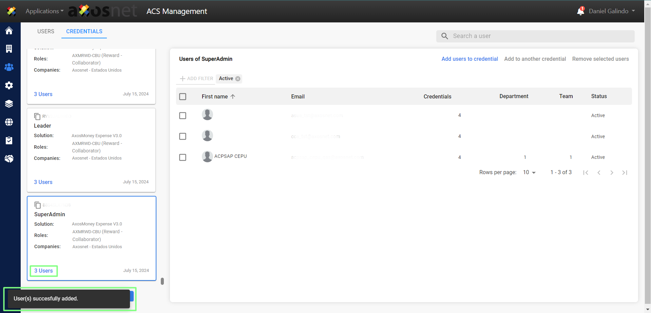
Task: Remove the Active filter chip
Action: click(x=238, y=79)
